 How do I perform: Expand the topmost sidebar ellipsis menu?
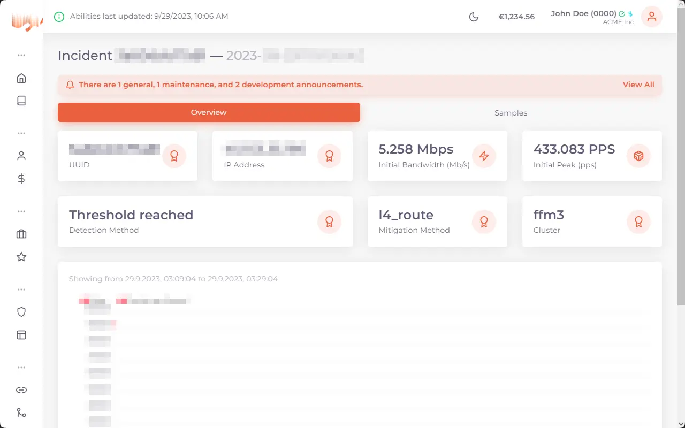click(x=21, y=55)
